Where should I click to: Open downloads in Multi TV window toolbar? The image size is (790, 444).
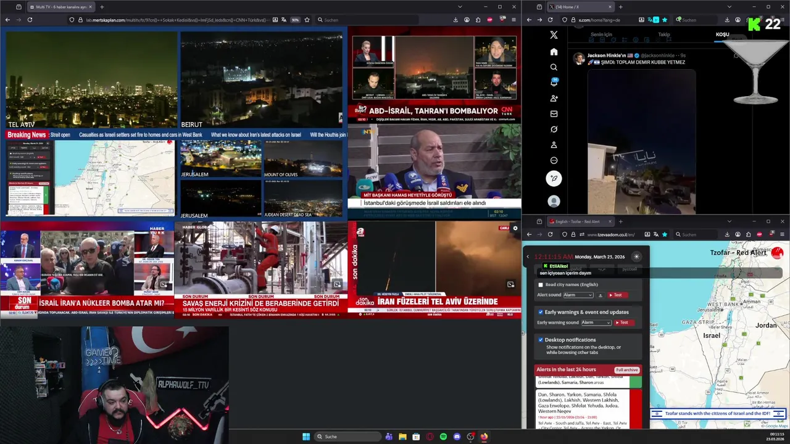pyautogui.click(x=455, y=20)
